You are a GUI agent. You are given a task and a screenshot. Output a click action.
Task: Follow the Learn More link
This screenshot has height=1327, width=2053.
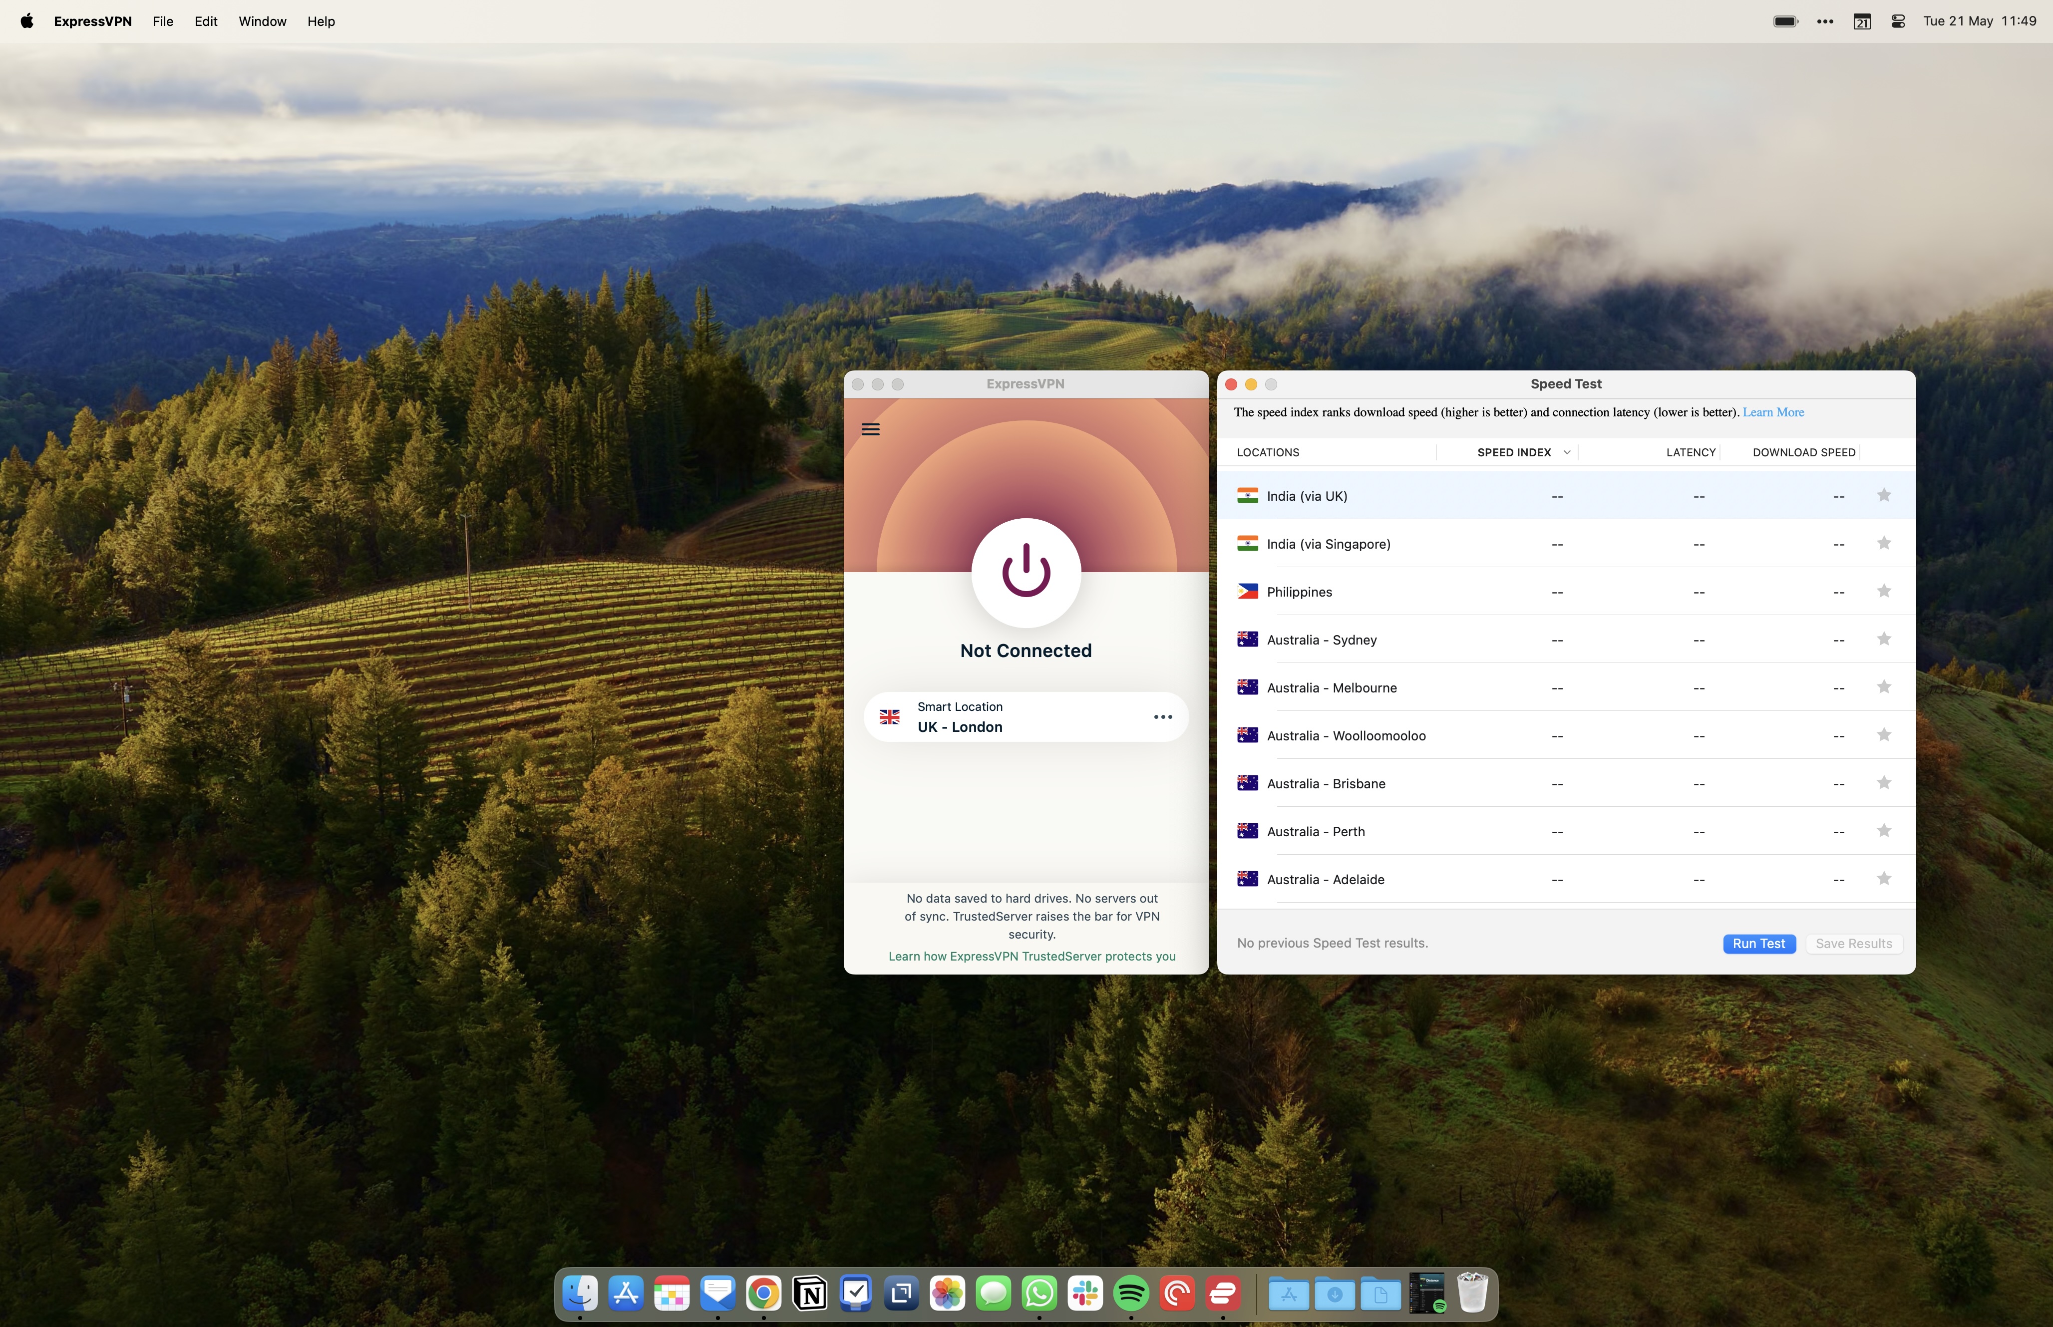coord(1773,412)
